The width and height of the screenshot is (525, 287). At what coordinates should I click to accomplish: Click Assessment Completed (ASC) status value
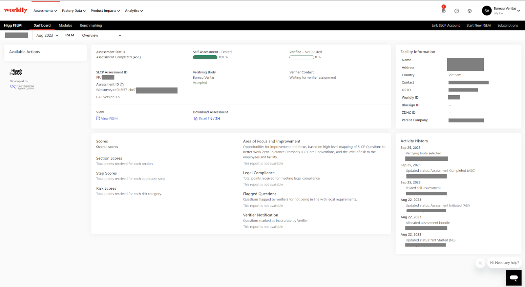click(118, 57)
